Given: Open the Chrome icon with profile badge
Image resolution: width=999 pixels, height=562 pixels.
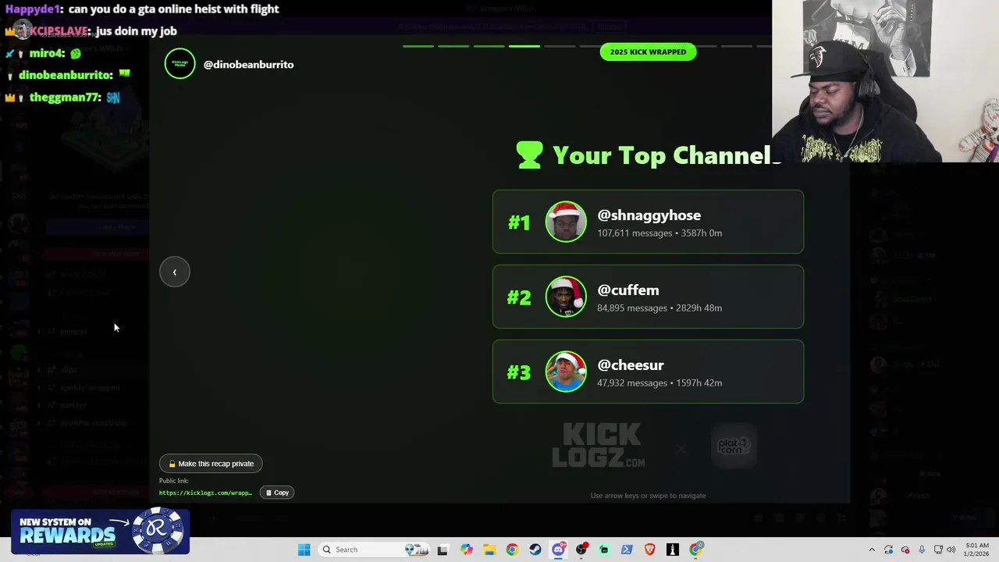Looking at the screenshot, I should point(696,550).
